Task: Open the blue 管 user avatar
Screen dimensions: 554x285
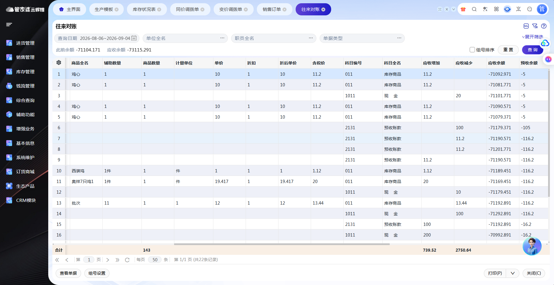Action: [x=542, y=9]
